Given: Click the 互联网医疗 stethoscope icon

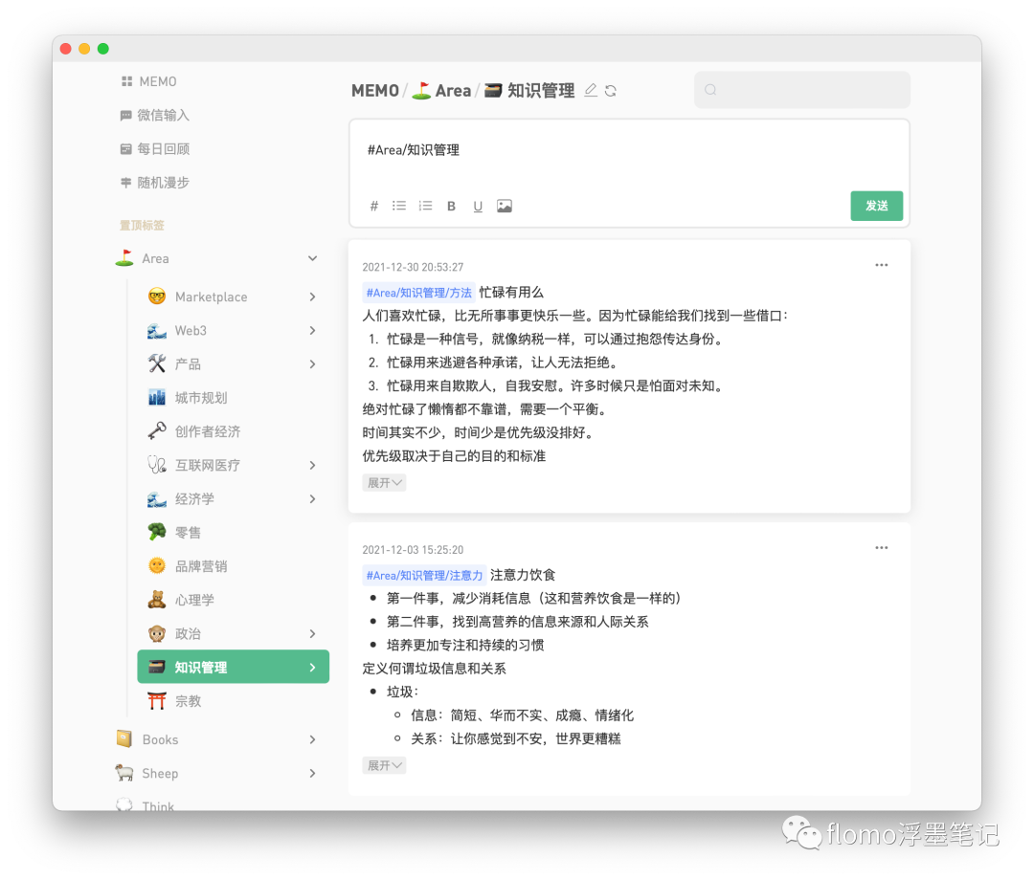Looking at the screenshot, I should (x=157, y=465).
